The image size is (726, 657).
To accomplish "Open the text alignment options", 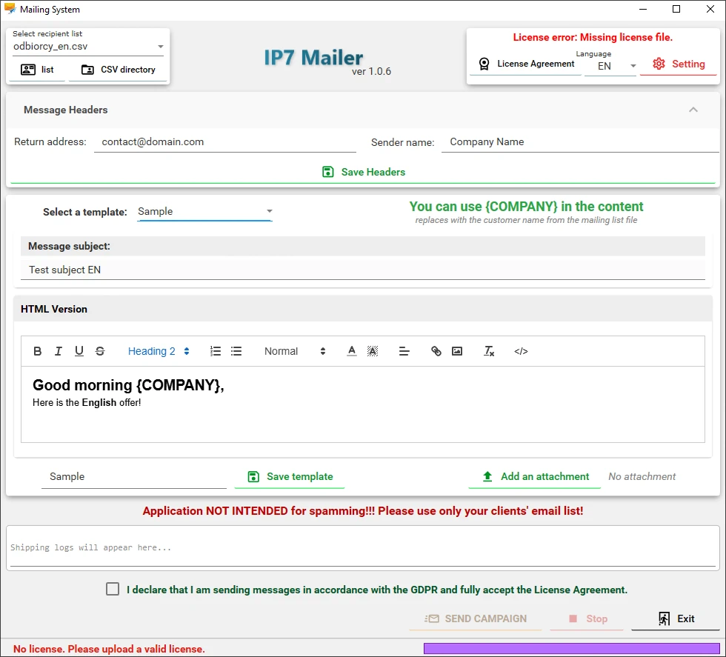I will pos(404,351).
